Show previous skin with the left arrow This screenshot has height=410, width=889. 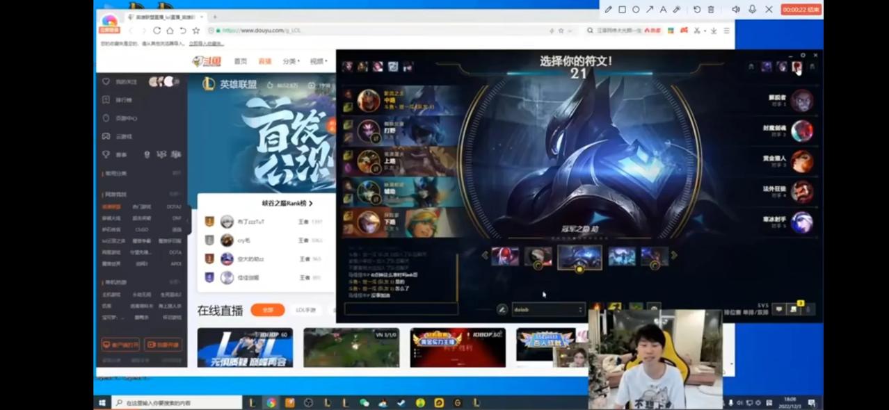[485, 256]
